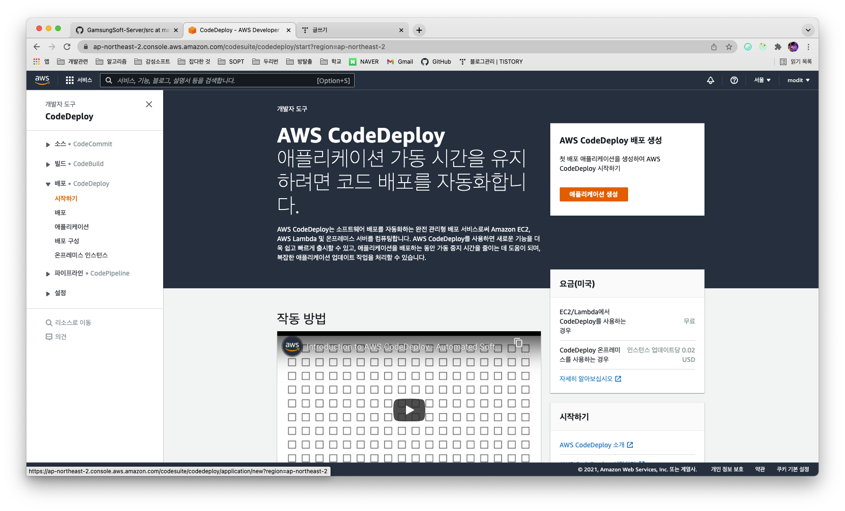Collapse the 배포 CodeDeploy section
Screen dimensions: 845x511
pyautogui.click(x=48, y=184)
